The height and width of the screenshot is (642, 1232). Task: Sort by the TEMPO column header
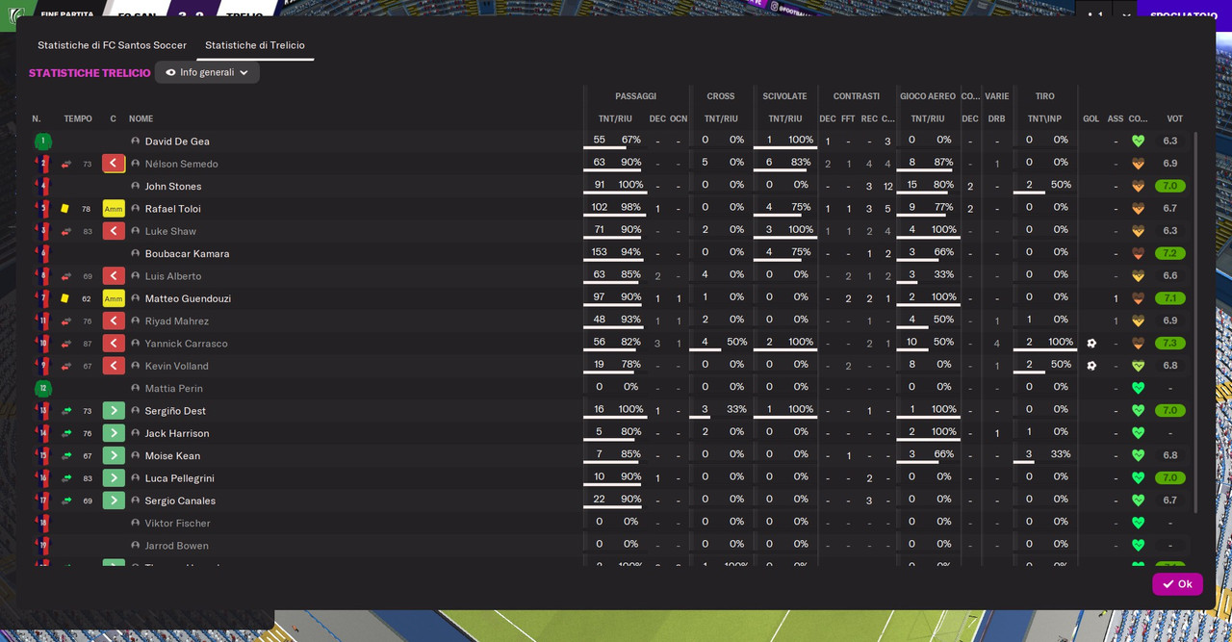tap(78, 118)
